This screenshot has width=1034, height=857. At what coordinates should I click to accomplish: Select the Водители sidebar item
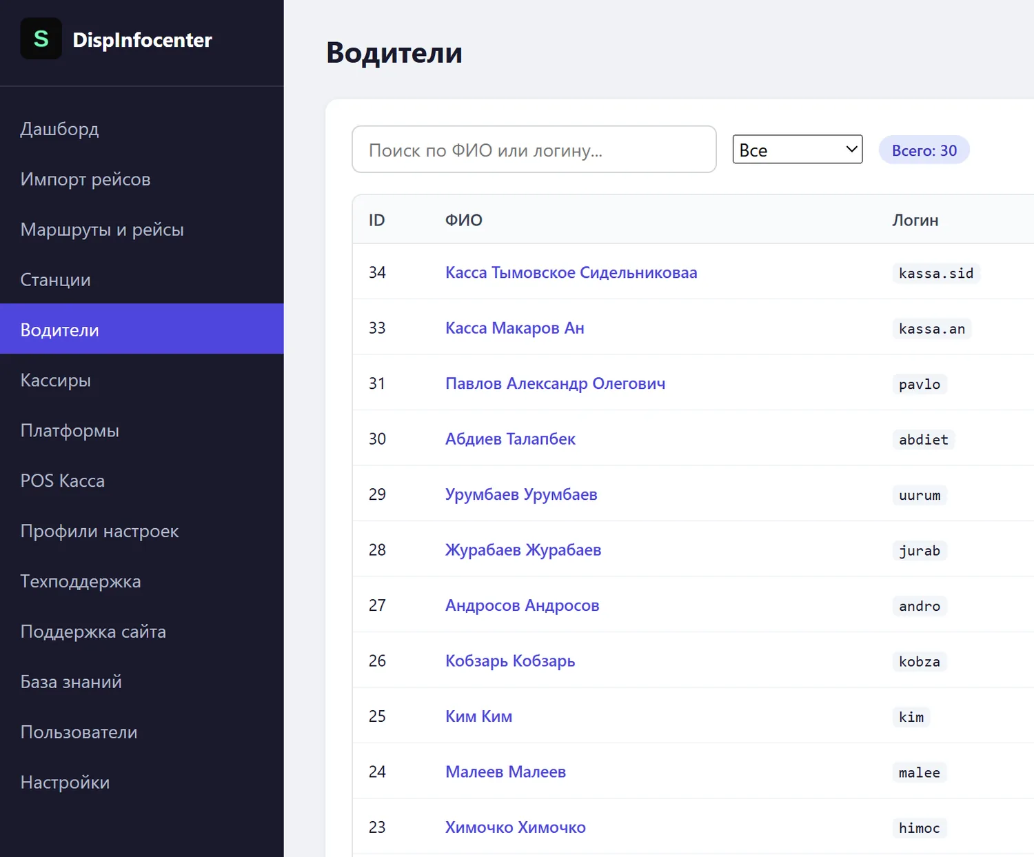(x=141, y=329)
